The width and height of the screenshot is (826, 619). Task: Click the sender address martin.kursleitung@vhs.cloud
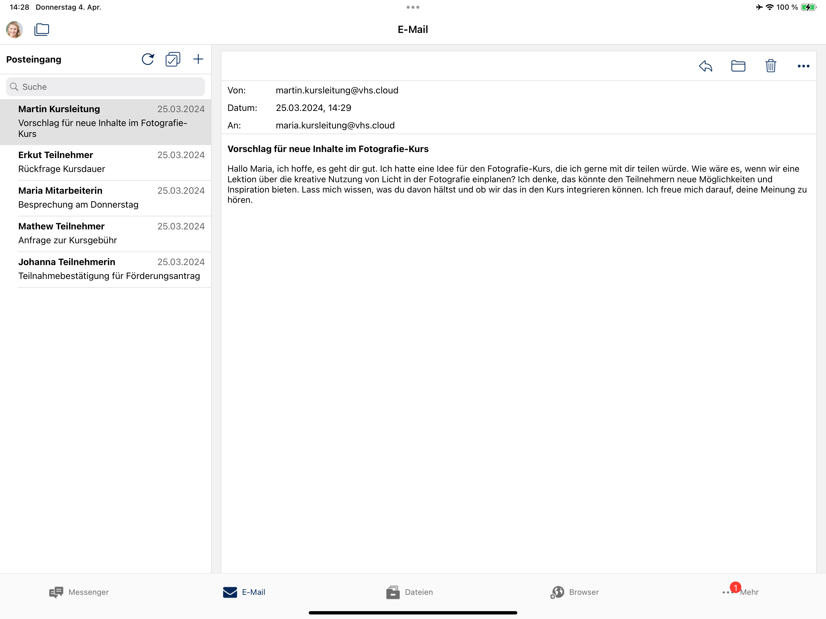(337, 90)
